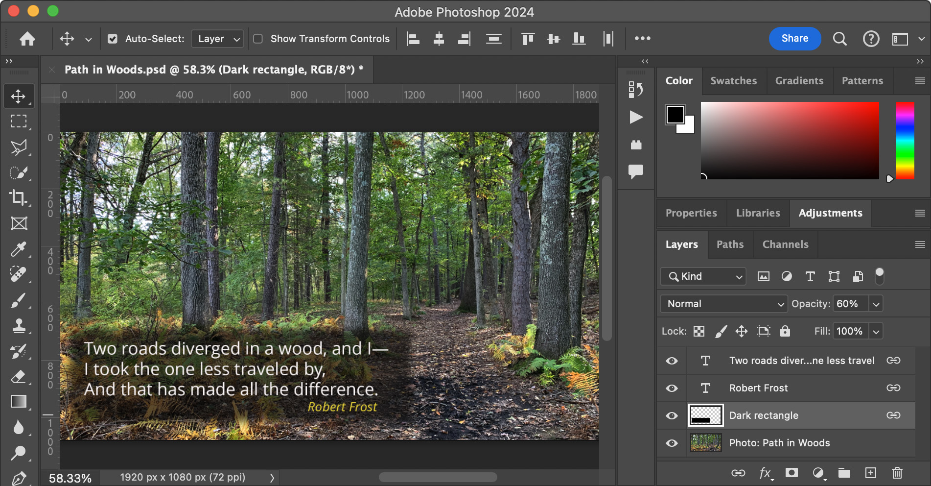The image size is (931, 486).
Task: Select the Rectangular Marquee tool
Action: [19, 121]
